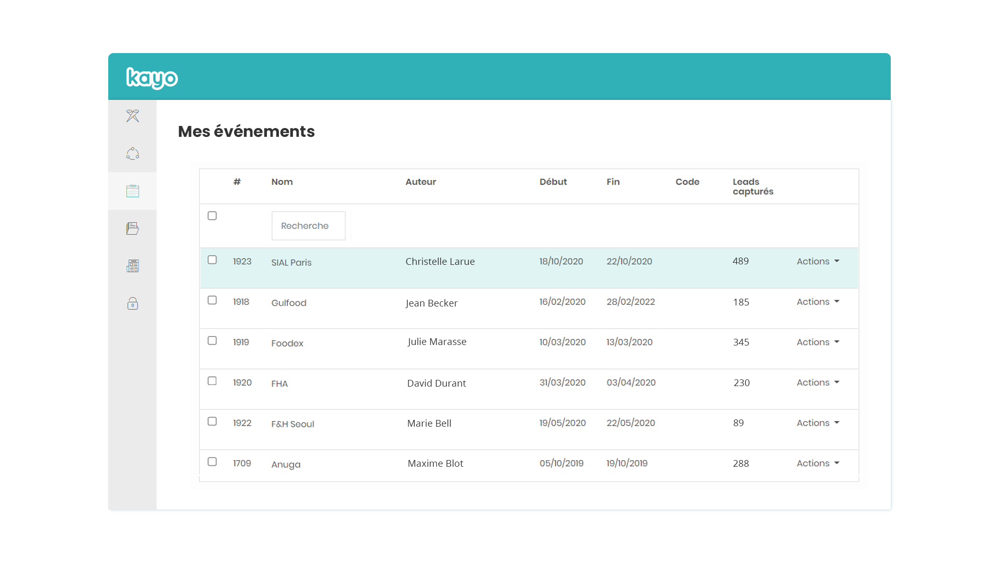Viewport: 999px width, 562px height.
Task: Click leads count 345
Action: [x=741, y=342]
